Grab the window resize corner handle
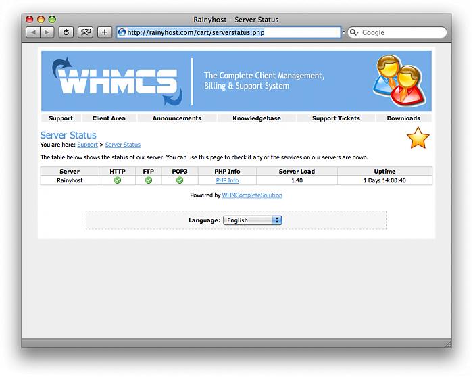This screenshot has width=473, height=377. pos(448,344)
